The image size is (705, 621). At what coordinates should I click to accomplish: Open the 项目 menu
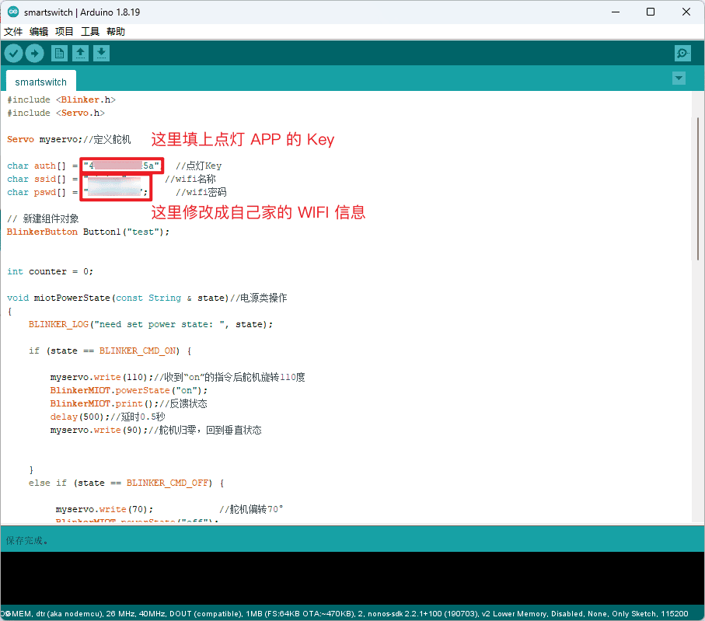click(65, 31)
